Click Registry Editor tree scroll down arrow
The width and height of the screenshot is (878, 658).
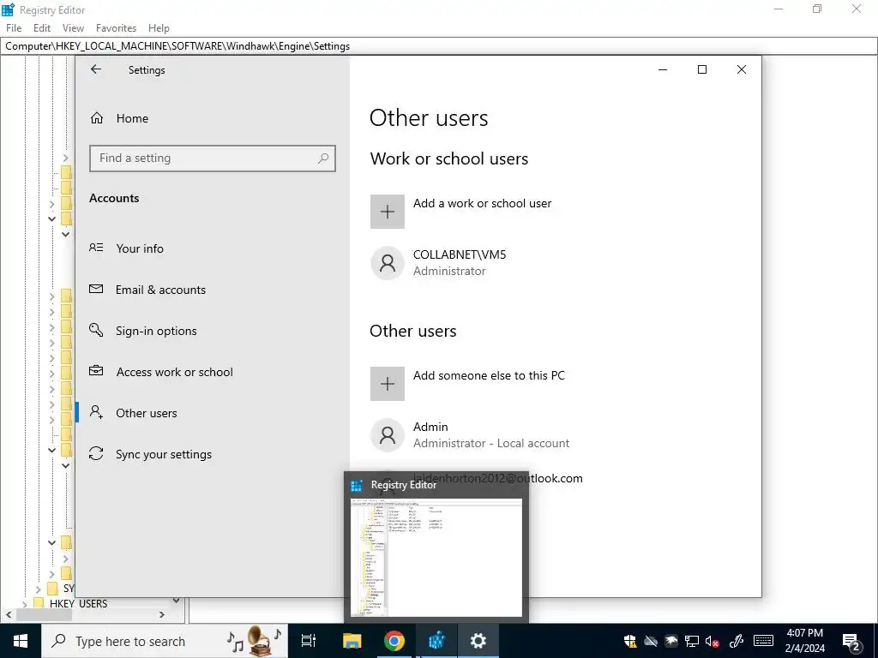(177, 601)
